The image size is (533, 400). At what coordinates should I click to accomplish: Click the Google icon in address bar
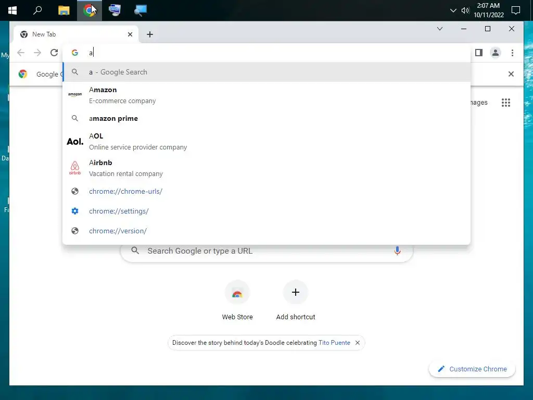point(75,53)
